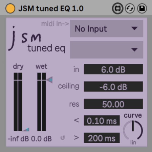
Task: Click the curve knob
Action: click(133, 129)
